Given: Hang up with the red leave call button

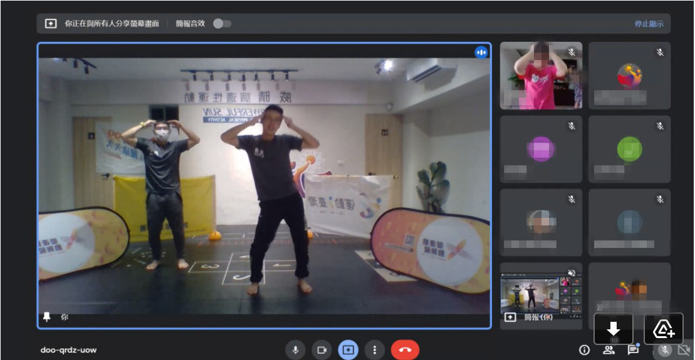Looking at the screenshot, I should point(405,350).
